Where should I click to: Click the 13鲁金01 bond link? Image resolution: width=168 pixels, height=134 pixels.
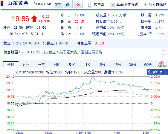[50, 43]
